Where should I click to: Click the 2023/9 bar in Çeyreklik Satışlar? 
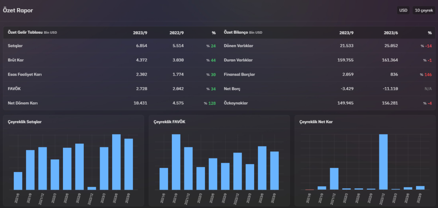(128, 164)
